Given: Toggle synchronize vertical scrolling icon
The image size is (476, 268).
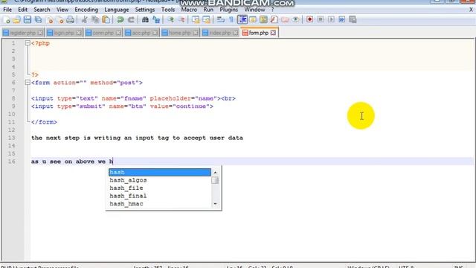Looking at the screenshot, I should [196, 20].
